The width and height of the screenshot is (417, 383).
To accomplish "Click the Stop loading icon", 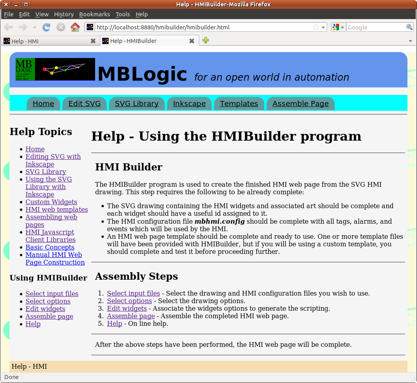I will pos(60,27).
